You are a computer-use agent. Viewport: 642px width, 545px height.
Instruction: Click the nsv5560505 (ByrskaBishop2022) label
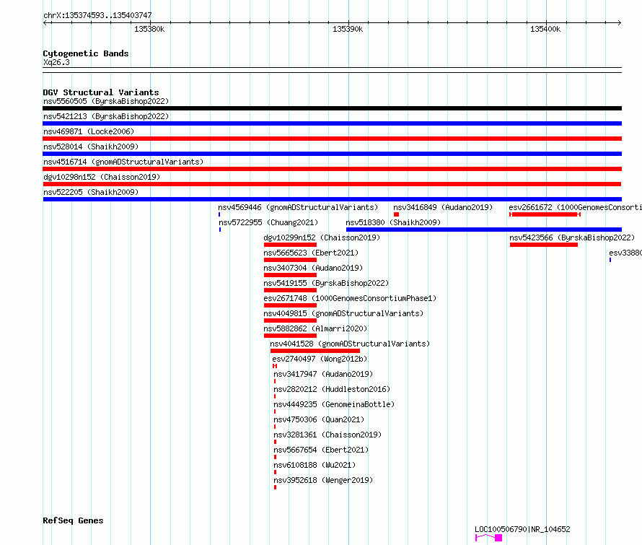click(106, 101)
